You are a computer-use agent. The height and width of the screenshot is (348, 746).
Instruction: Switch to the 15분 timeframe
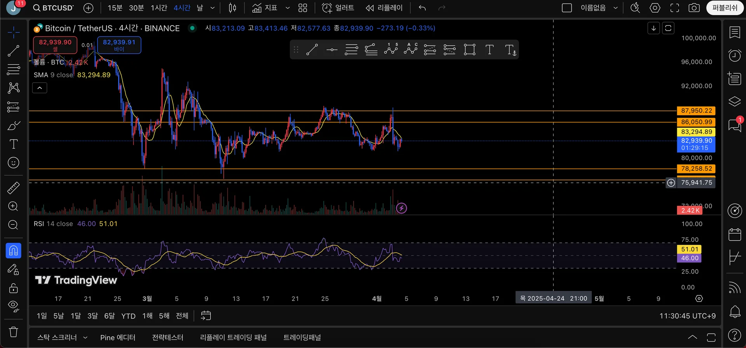(x=115, y=8)
